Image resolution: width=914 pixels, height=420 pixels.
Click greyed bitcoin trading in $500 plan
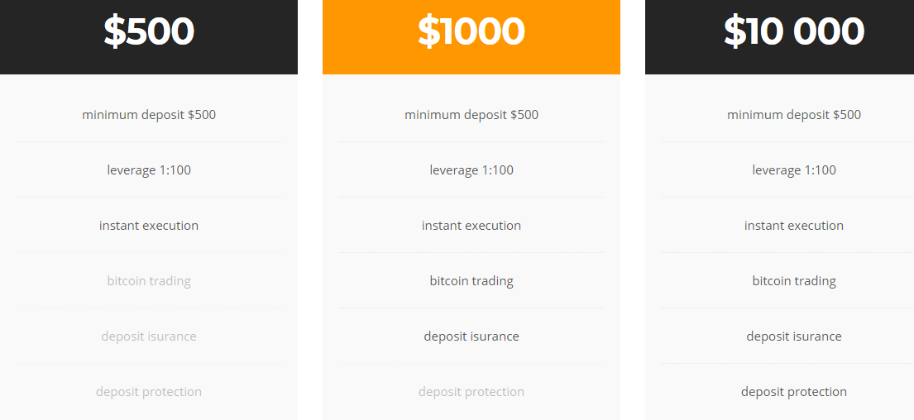pos(149,281)
